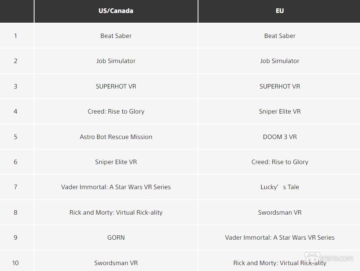This screenshot has width=360, height=271.
Task: Click Beat Saber under EU
Action: [x=280, y=36]
